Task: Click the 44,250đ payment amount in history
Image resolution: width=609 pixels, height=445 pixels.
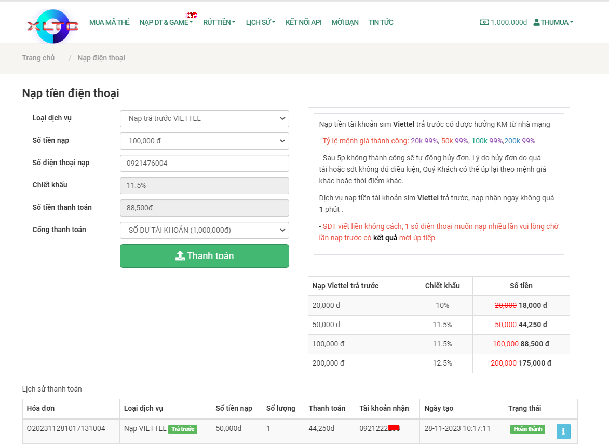Action: pos(321,428)
